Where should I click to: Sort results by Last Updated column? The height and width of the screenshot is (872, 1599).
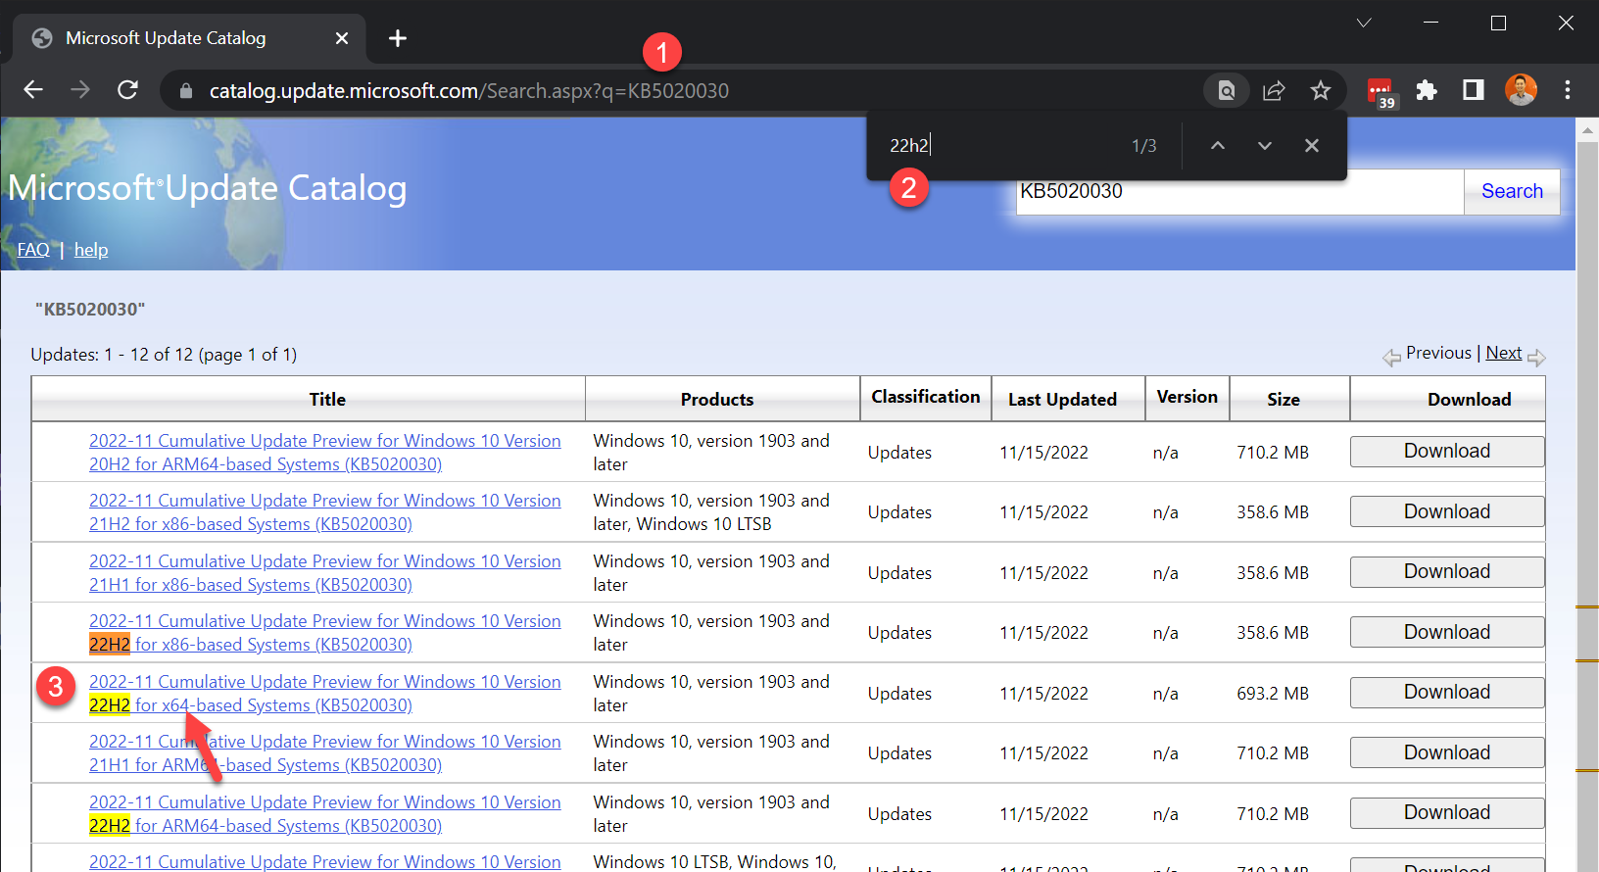pos(1062,400)
